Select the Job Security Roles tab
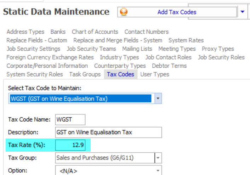 tap(221, 57)
